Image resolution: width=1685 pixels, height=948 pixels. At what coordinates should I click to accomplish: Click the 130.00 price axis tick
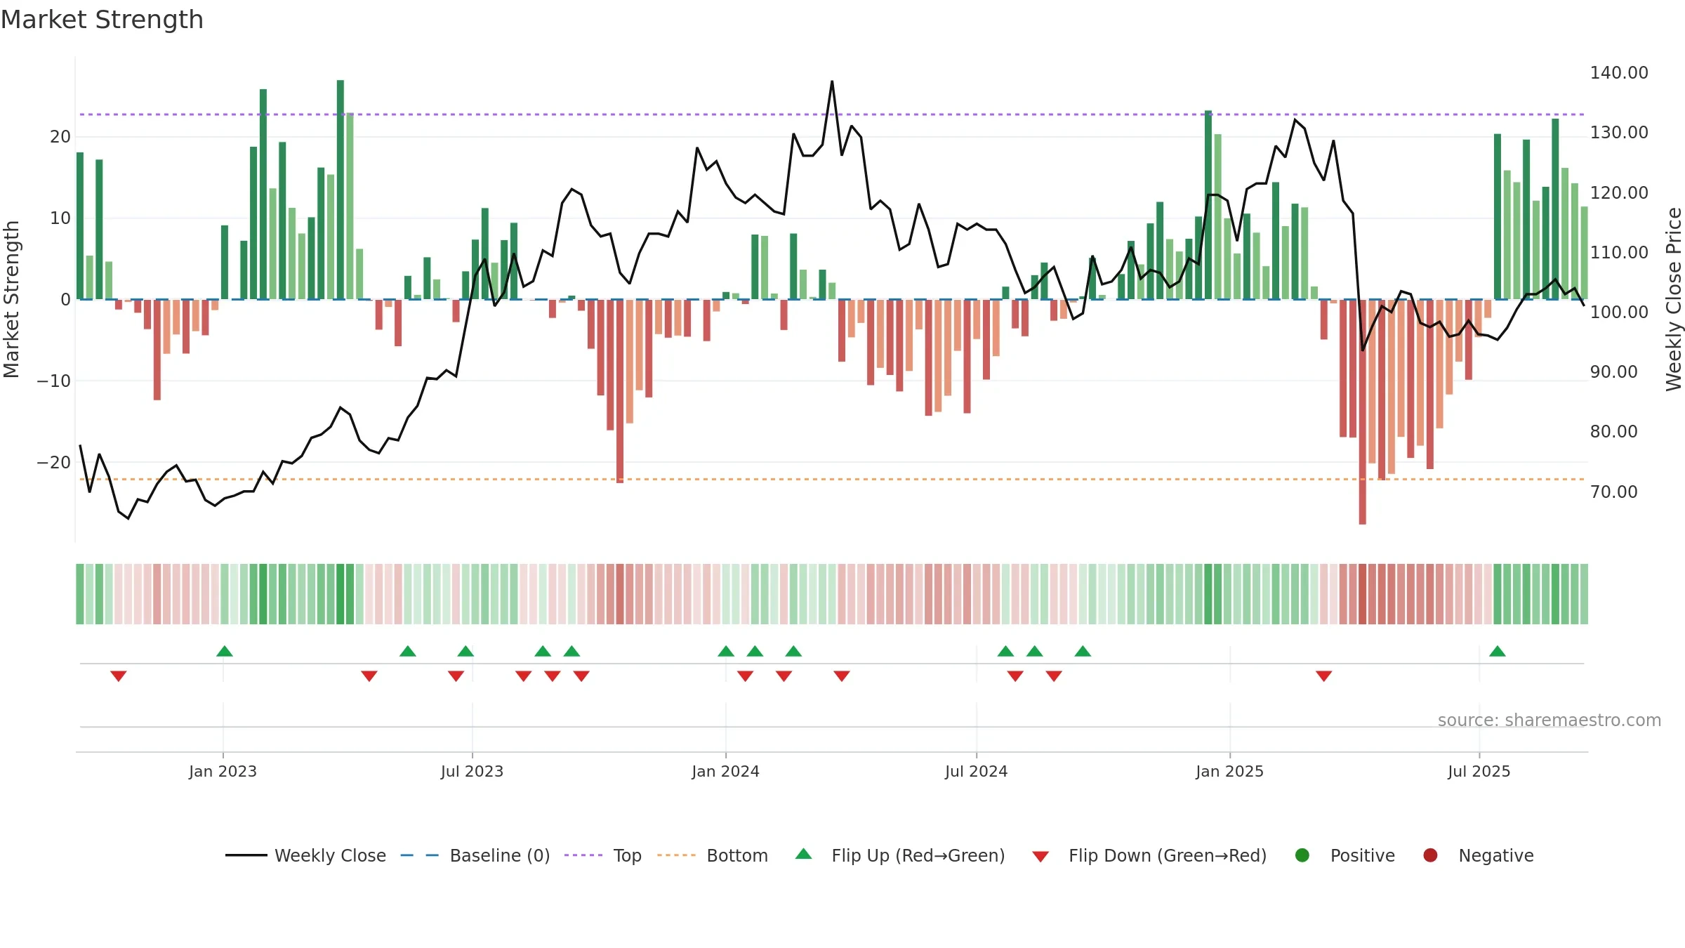click(1619, 132)
